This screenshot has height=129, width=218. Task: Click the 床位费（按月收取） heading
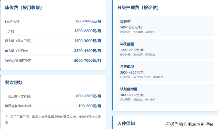point(24,7)
